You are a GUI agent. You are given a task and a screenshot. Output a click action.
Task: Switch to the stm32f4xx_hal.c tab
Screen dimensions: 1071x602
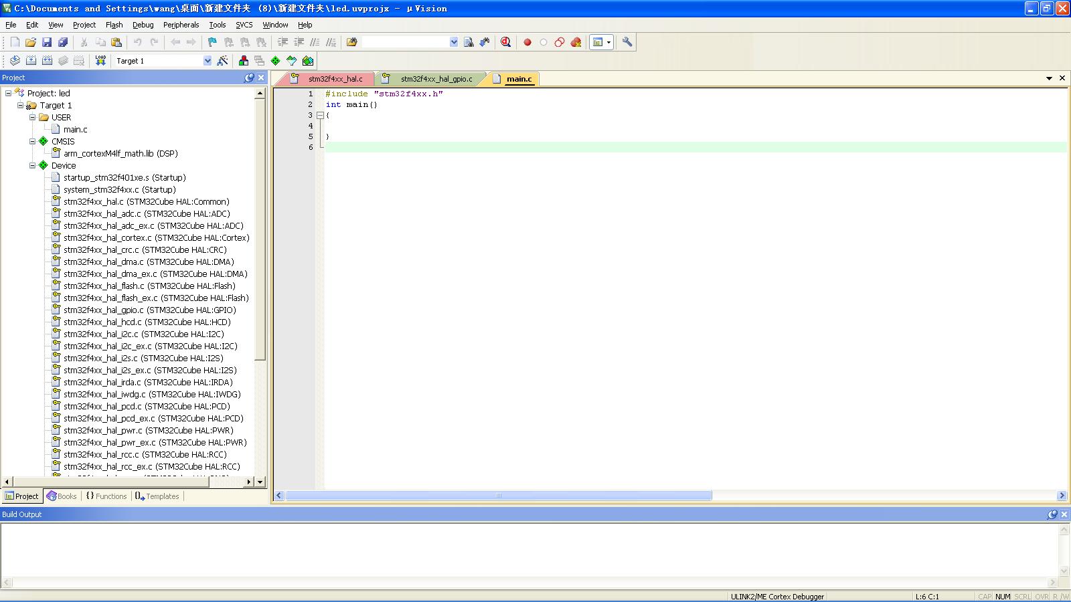click(327, 79)
